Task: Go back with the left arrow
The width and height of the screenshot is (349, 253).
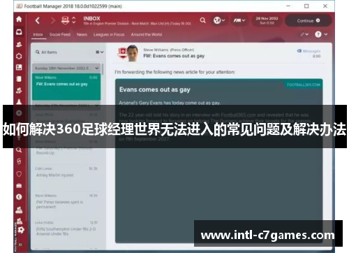Action: (x=38, y=20)
